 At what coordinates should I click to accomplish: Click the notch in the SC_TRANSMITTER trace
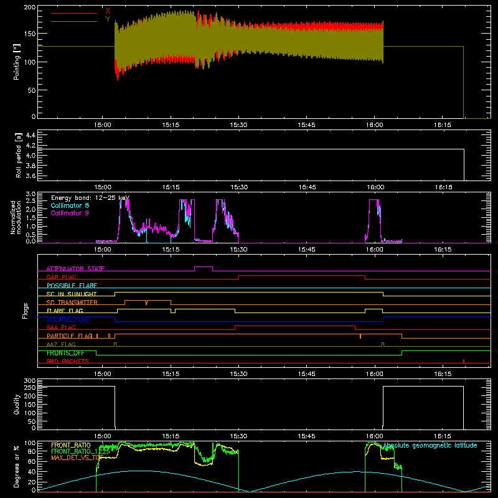[x=146, y=303]
